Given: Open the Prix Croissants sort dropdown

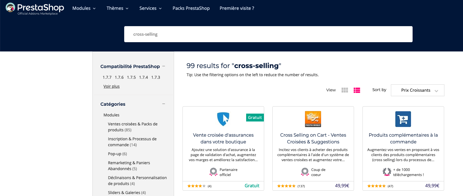Looking at the screenshot, I should [x=417, y=90].
